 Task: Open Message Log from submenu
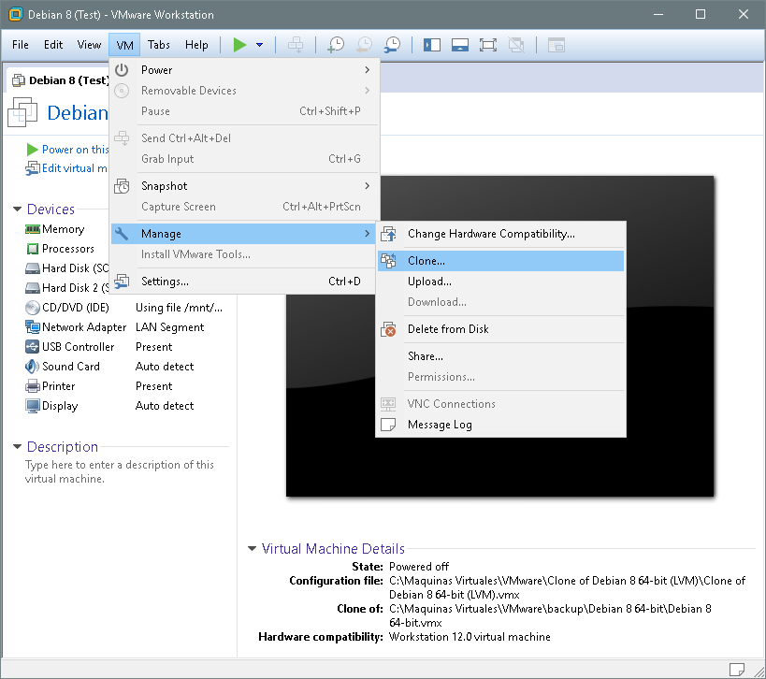pyautogui.click(x=500, y=425)
